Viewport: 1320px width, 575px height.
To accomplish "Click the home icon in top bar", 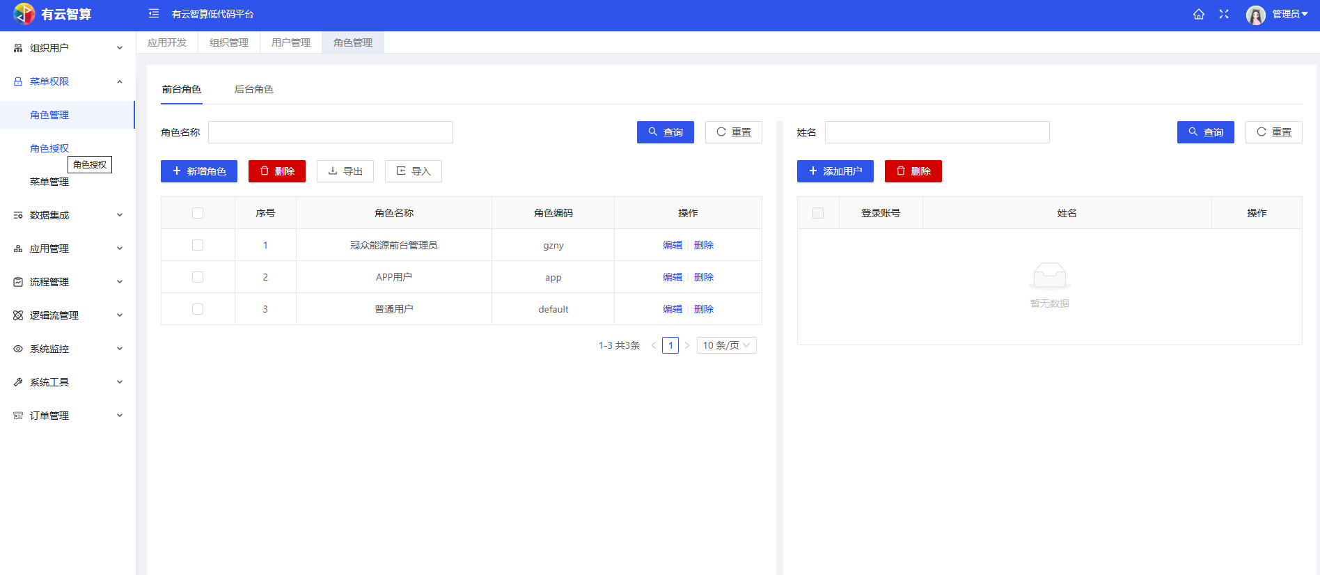I will [x=1198, y=15].
